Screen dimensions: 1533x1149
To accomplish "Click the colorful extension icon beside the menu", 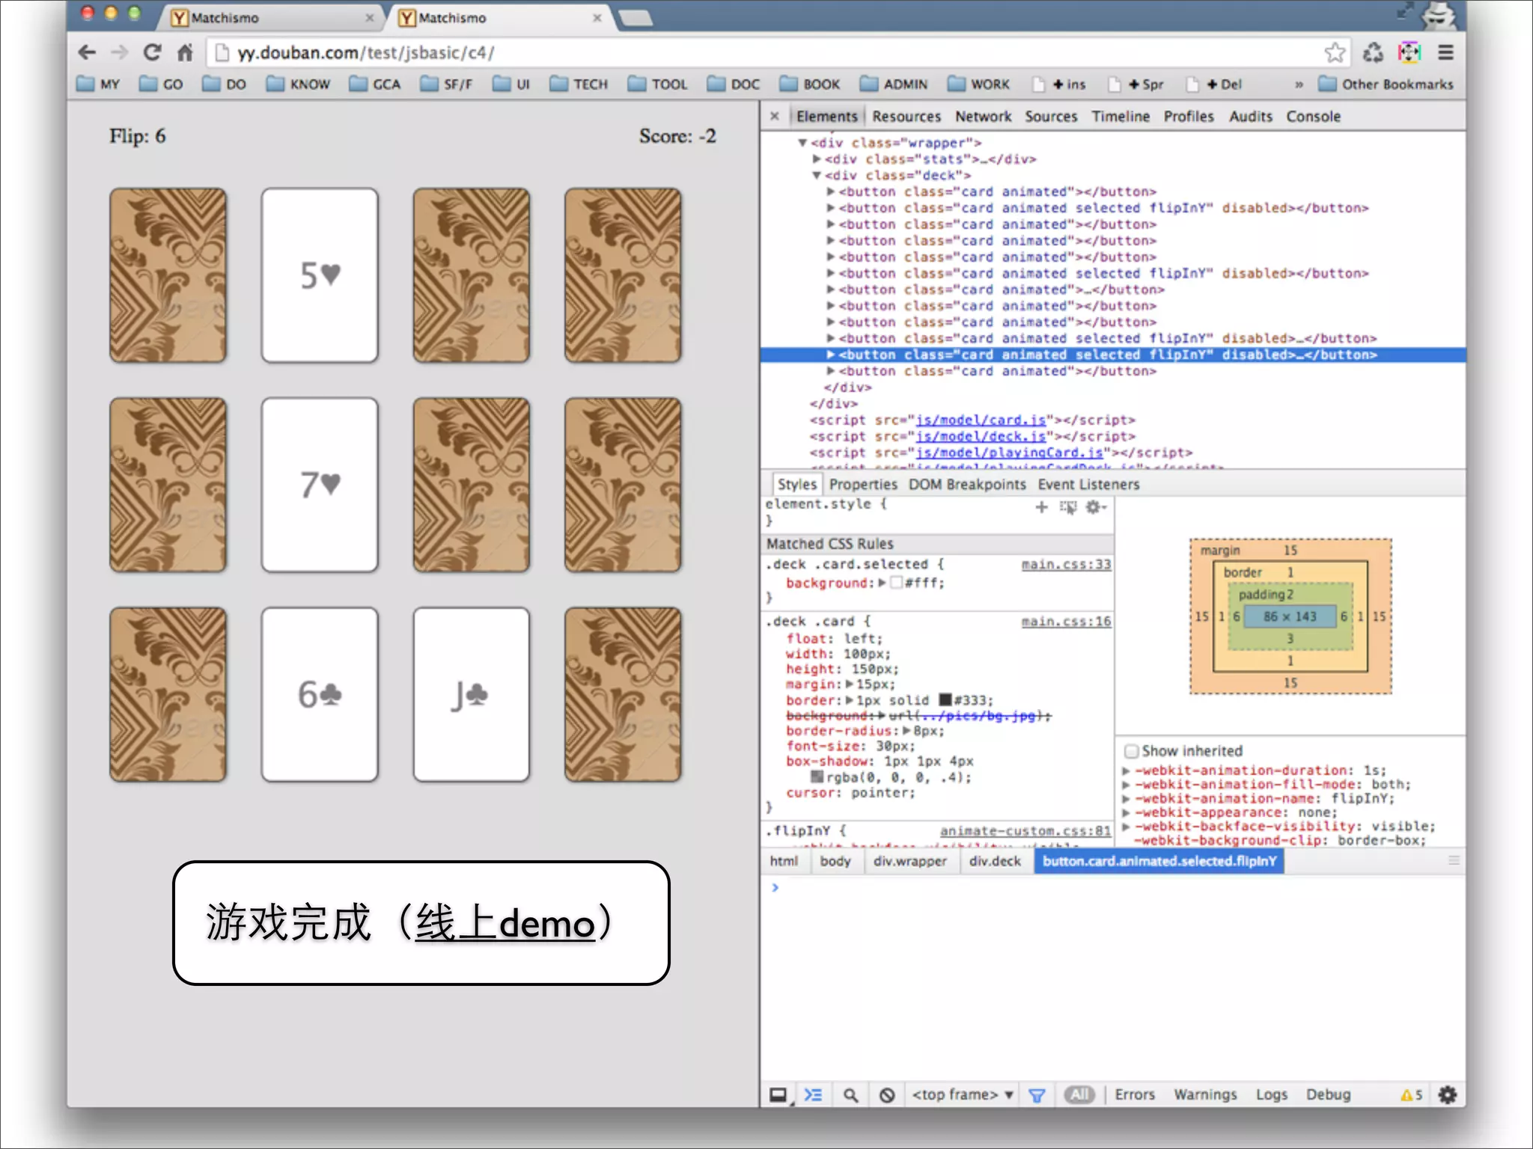I will click(x=1409, y=52).
